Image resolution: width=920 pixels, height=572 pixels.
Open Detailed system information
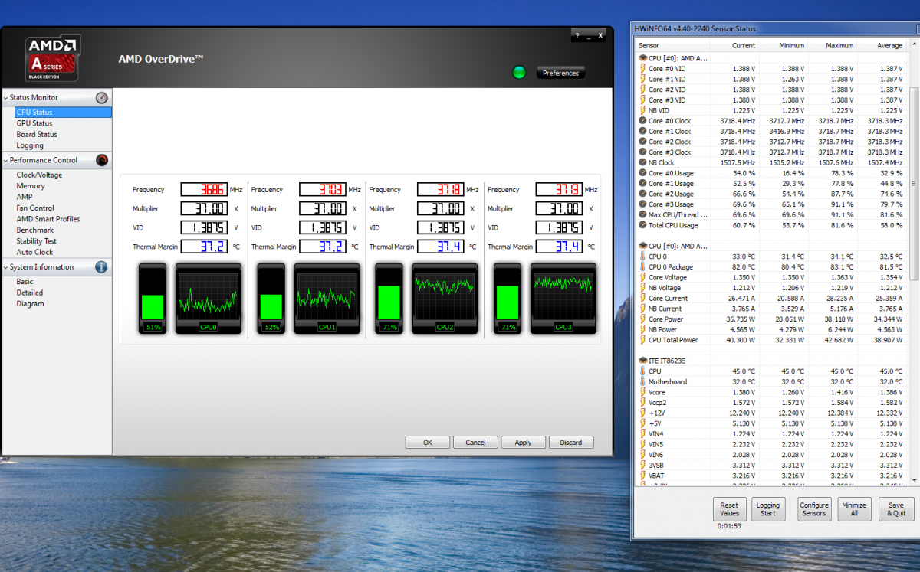tap(30, 293)
